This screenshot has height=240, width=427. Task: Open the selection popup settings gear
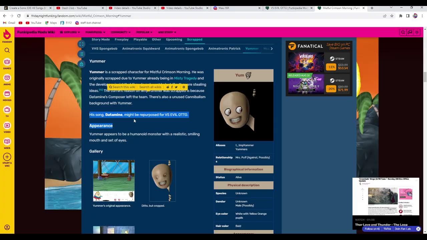pyautogui.click(x=183, y=87)
